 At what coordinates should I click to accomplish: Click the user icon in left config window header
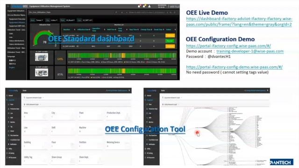(129, 91)
